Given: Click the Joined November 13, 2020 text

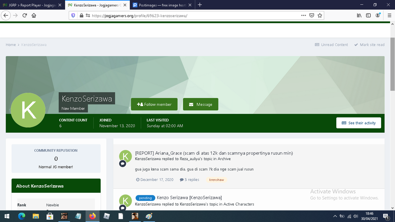Looking at the screenshot, I should 117,126.
